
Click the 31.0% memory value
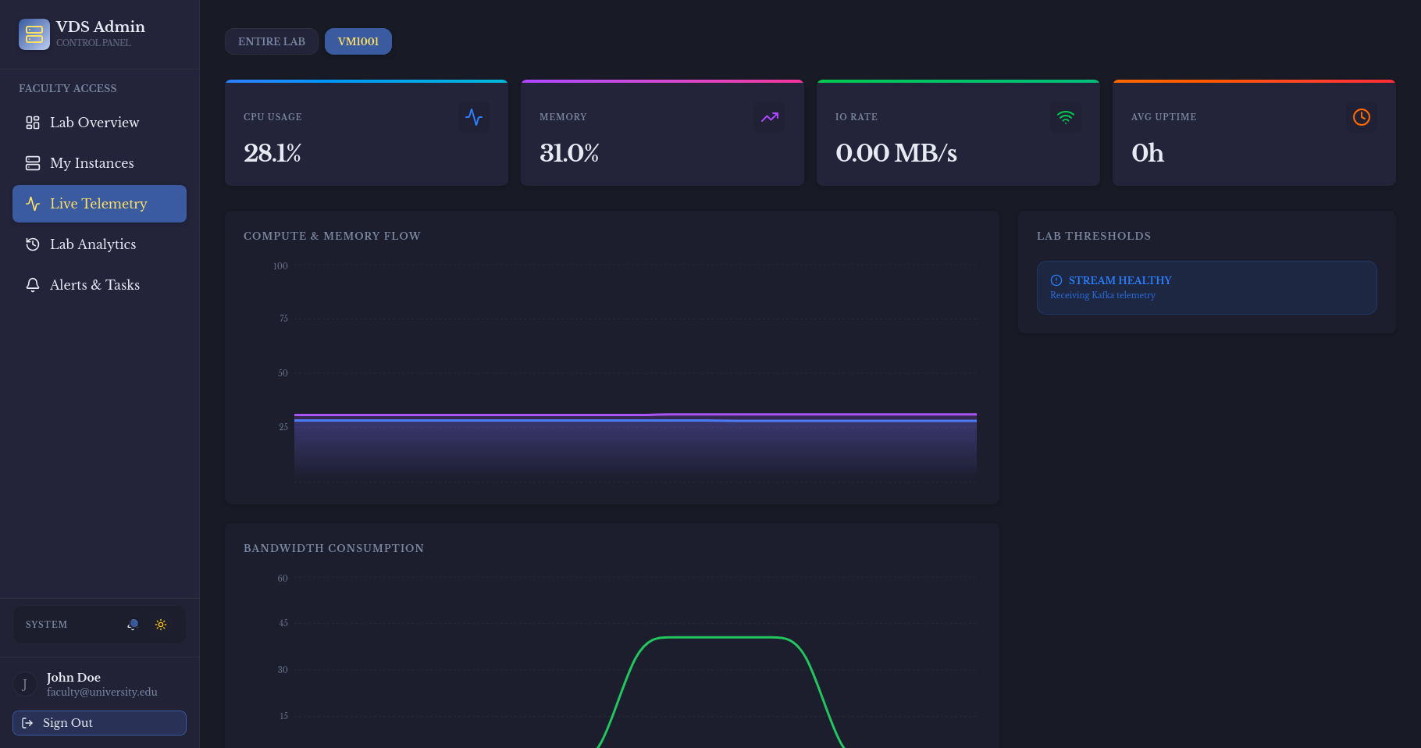click(x=569, y=153)
